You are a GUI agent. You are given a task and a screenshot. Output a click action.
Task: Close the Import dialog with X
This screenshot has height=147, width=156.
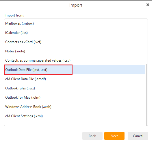click(148, 5)
